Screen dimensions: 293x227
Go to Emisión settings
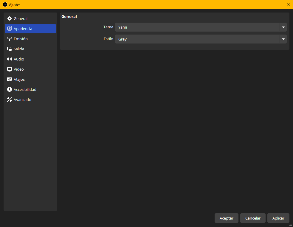(30, 39)
